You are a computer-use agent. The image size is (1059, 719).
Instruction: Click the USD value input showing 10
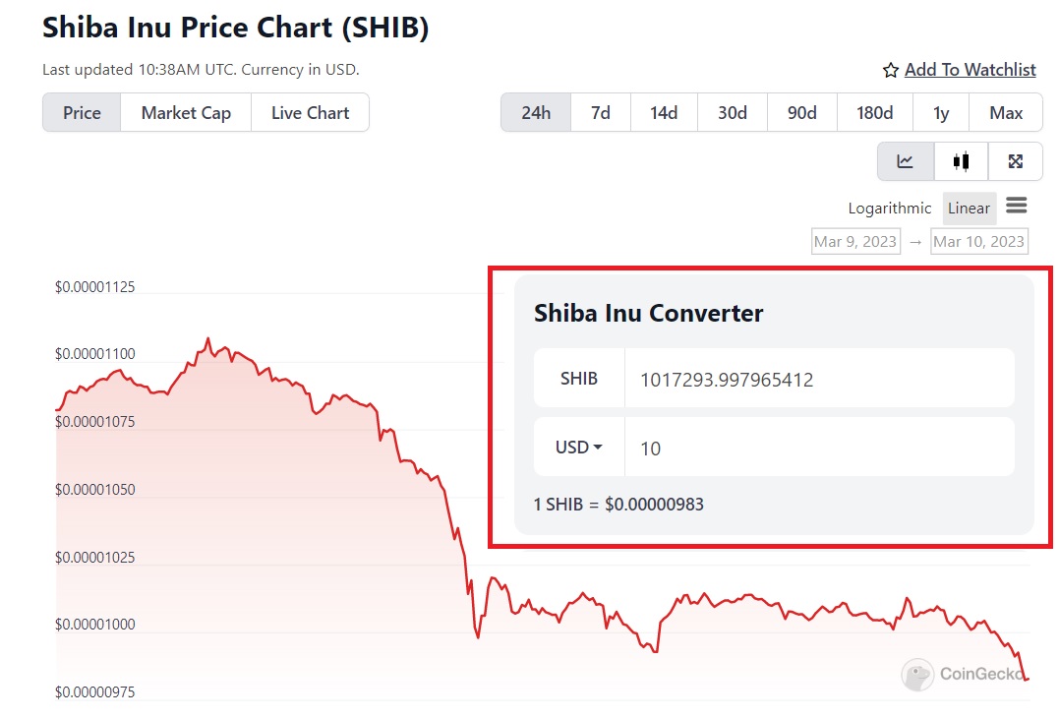[x=819, y=446]
